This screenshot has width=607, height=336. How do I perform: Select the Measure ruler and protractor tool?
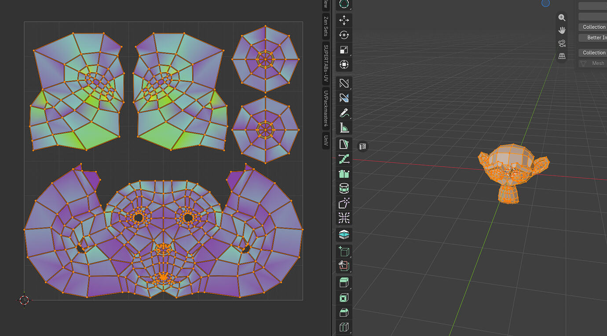point(344,128)
